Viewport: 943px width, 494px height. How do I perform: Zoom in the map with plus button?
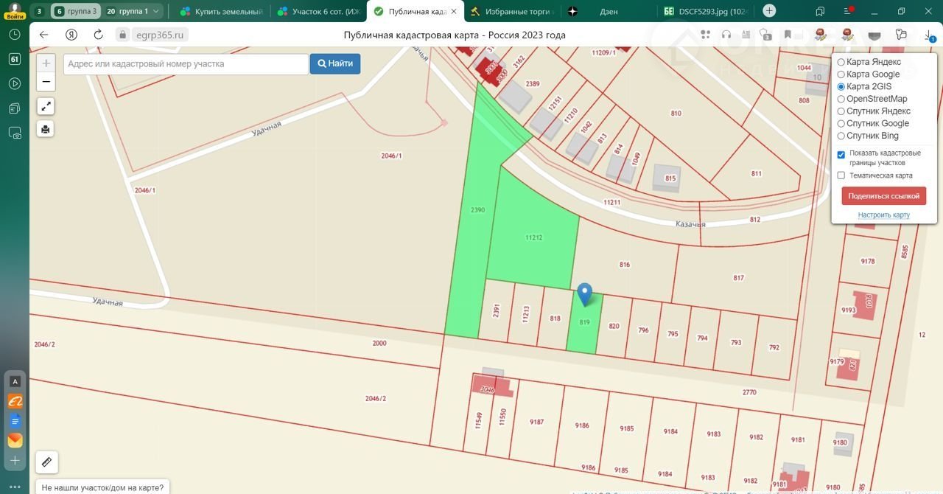(46, 63)
